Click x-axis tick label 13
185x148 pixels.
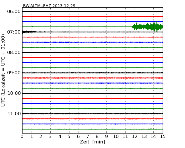(144, 137)
